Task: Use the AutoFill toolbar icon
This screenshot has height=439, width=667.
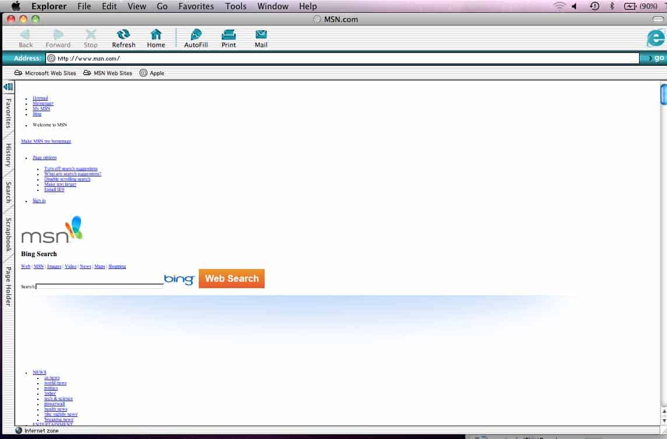Action: (x=196, y=35)
